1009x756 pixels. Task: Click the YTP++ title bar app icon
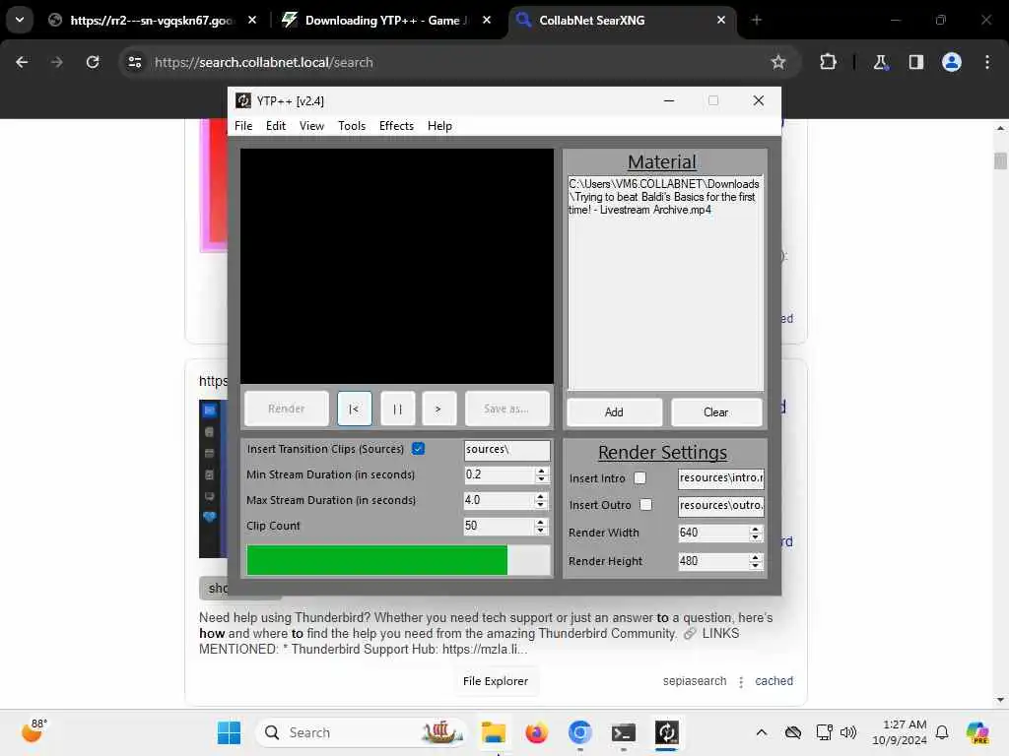click(242, 101)
